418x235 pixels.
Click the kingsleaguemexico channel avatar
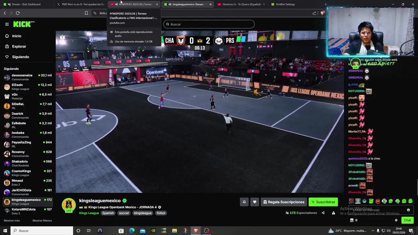coord(69,205)
